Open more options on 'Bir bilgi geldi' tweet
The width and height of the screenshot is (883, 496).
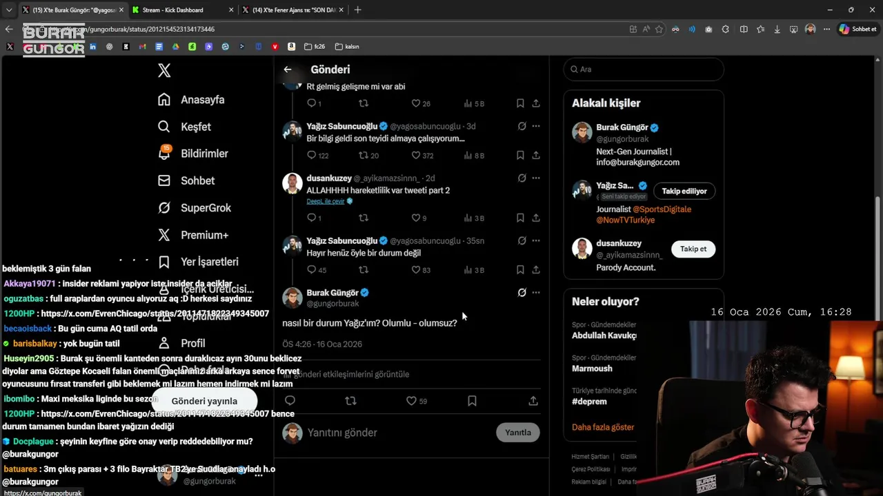point(536,126)
